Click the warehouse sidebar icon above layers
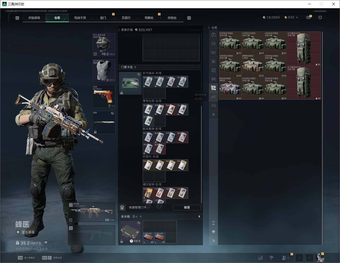This screenshot has width=340, height=263. pos(213,223)
